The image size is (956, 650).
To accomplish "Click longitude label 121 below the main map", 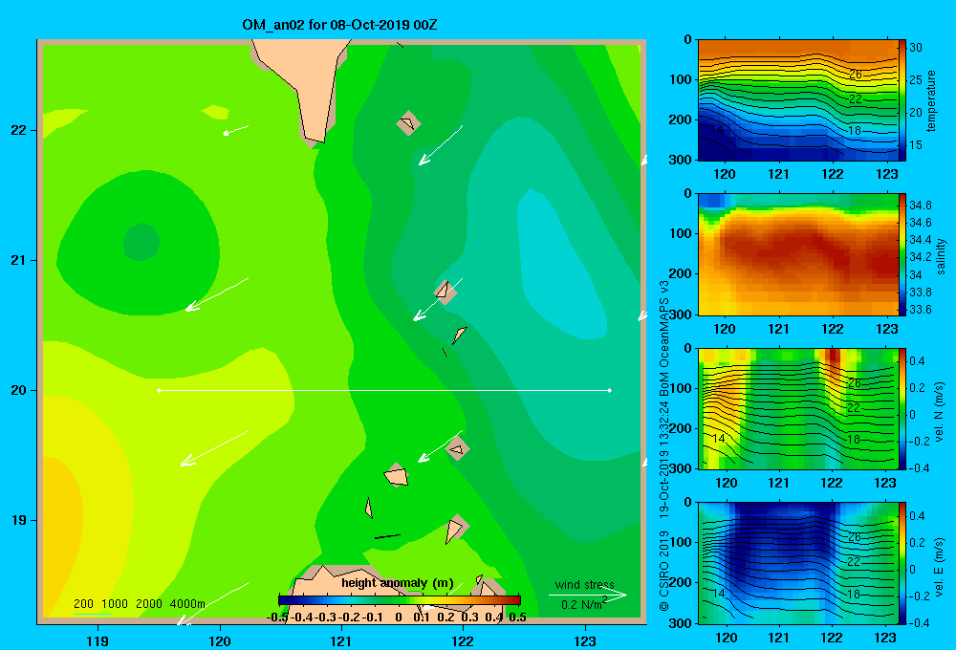I will click(x=341, y=640).
